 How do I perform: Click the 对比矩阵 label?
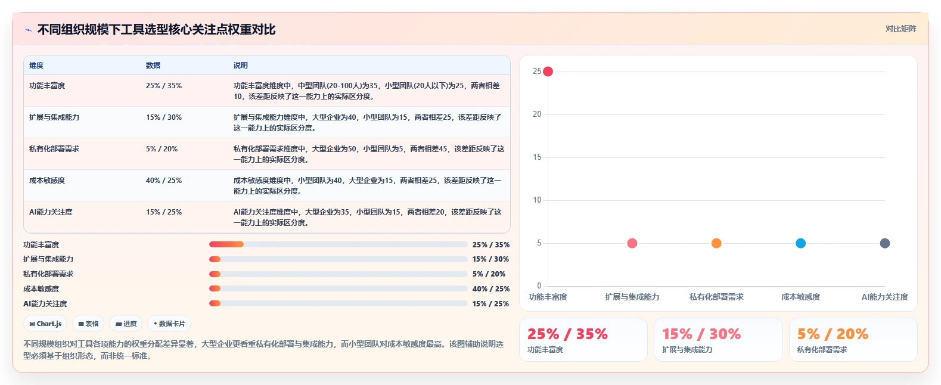pyautogui.click(x=900, y=29)
